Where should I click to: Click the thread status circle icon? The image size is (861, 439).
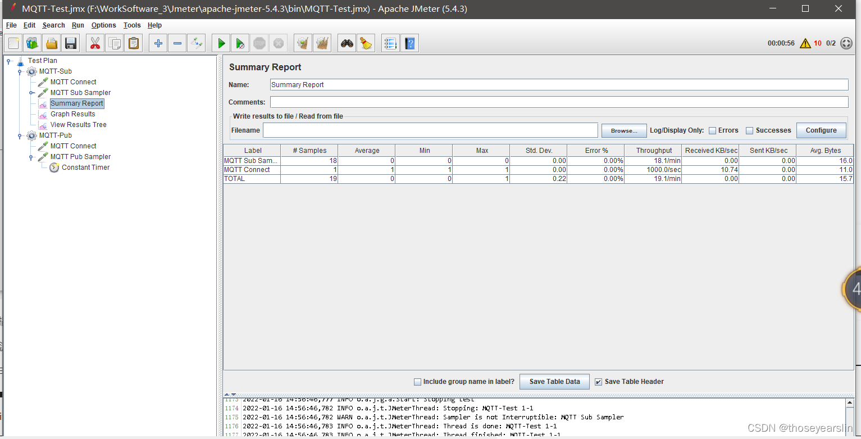coord(846,43)
